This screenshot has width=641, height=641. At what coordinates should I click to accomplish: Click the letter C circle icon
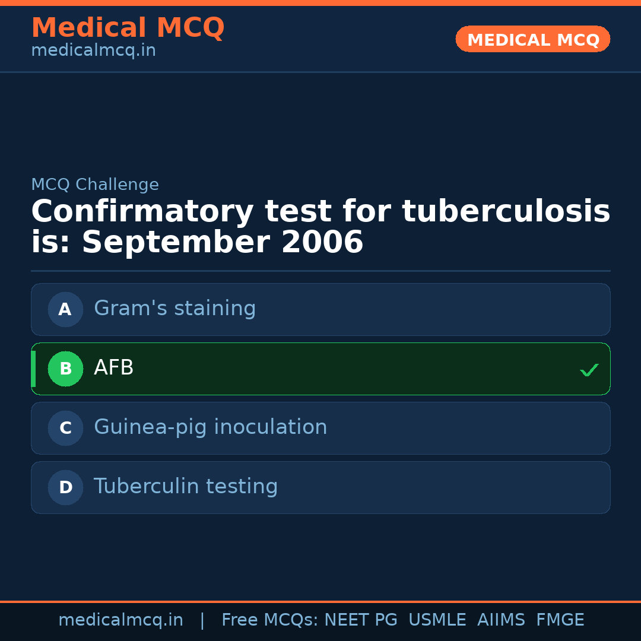(65, 428)
